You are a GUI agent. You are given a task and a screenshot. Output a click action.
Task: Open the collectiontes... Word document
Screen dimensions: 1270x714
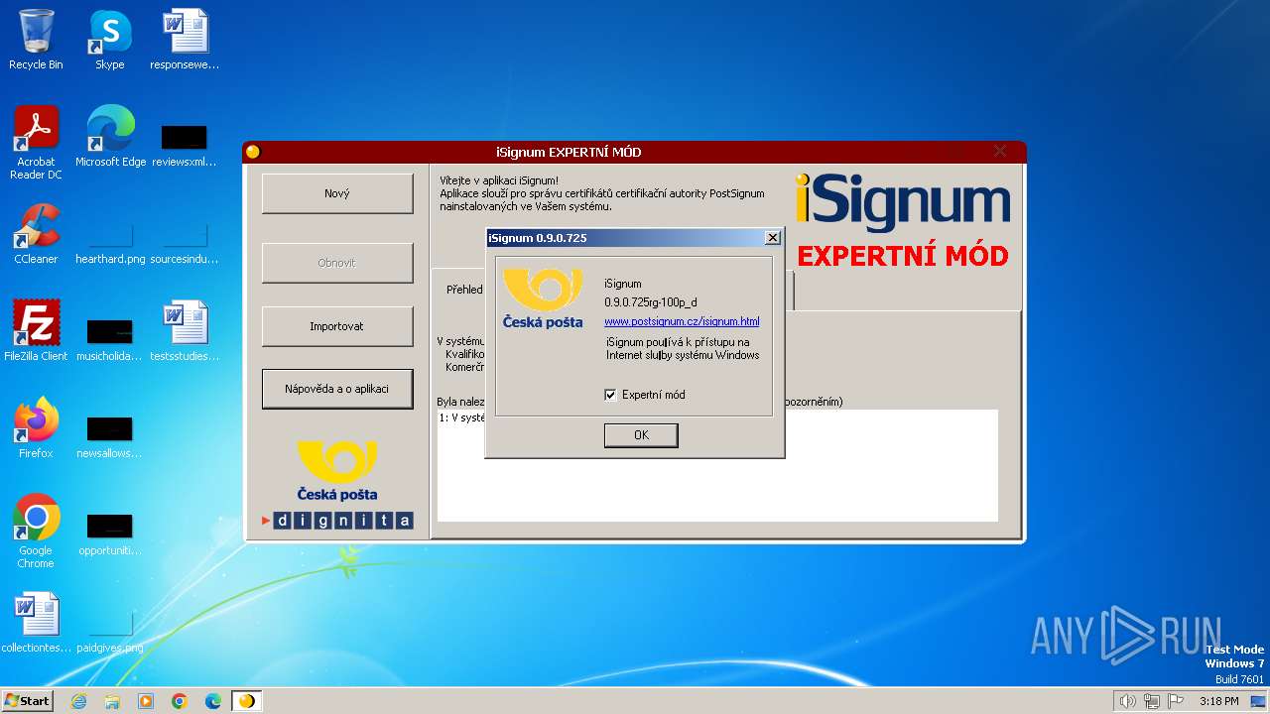click(x=36, y=623)
